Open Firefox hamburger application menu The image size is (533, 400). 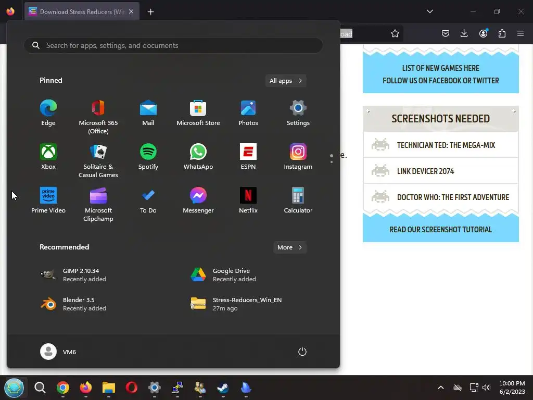[x=521, y=33]
